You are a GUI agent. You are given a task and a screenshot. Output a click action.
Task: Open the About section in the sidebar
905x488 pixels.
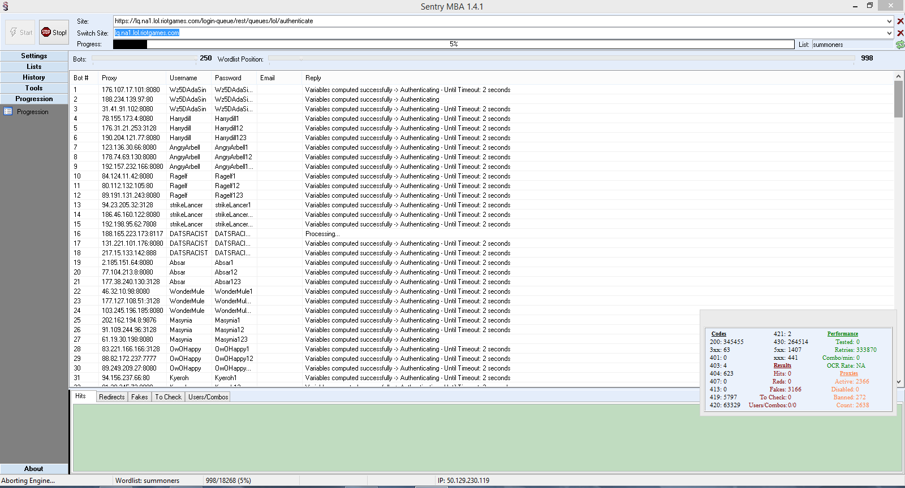[x=34, y=469]
